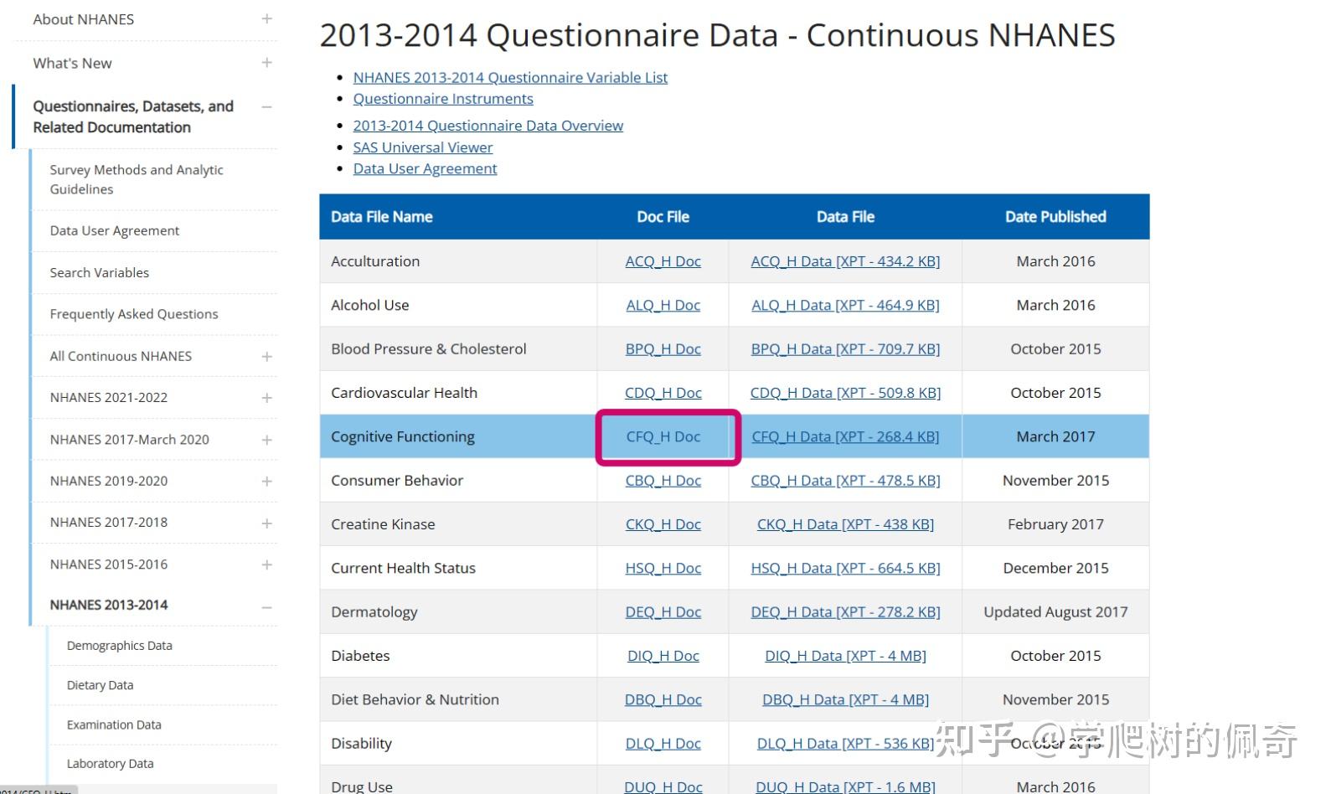Open Laboratory Data sidebar item
1331x794 pixels.
coord(110,764)
